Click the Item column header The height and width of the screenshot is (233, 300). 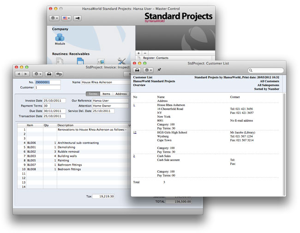coord(35,125)
